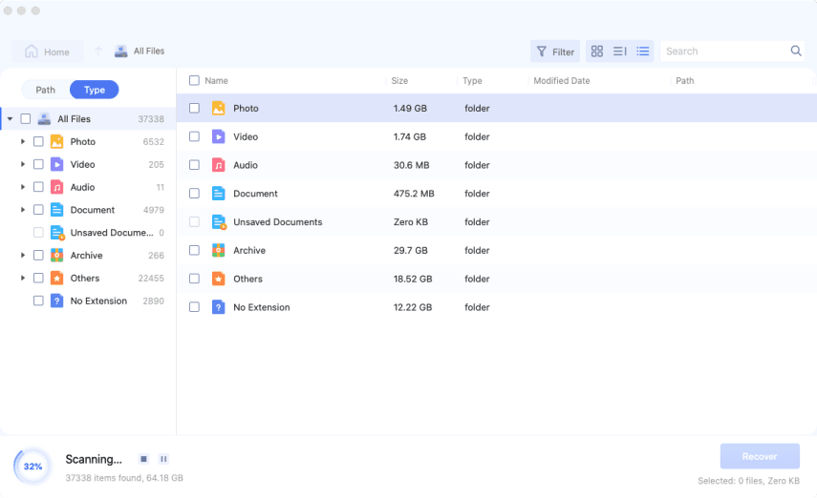Enable the Audio checkbox in the sidebar

pyautogui.click(x=38, y=187)
